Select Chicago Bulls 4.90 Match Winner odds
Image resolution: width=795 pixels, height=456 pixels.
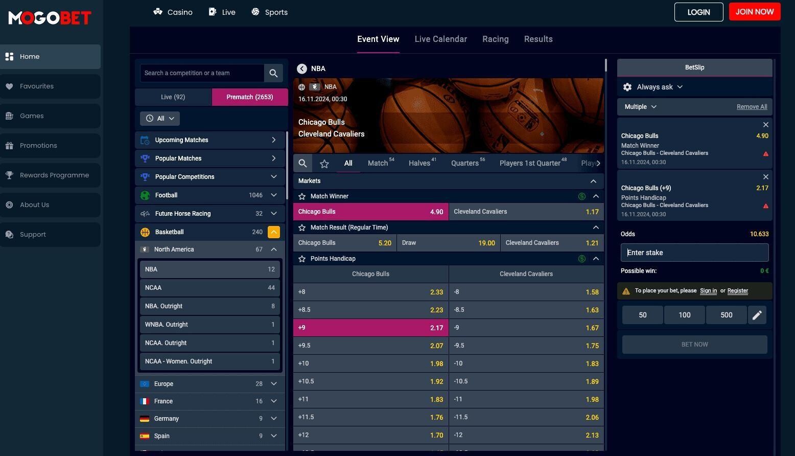[x=370, y=212]
